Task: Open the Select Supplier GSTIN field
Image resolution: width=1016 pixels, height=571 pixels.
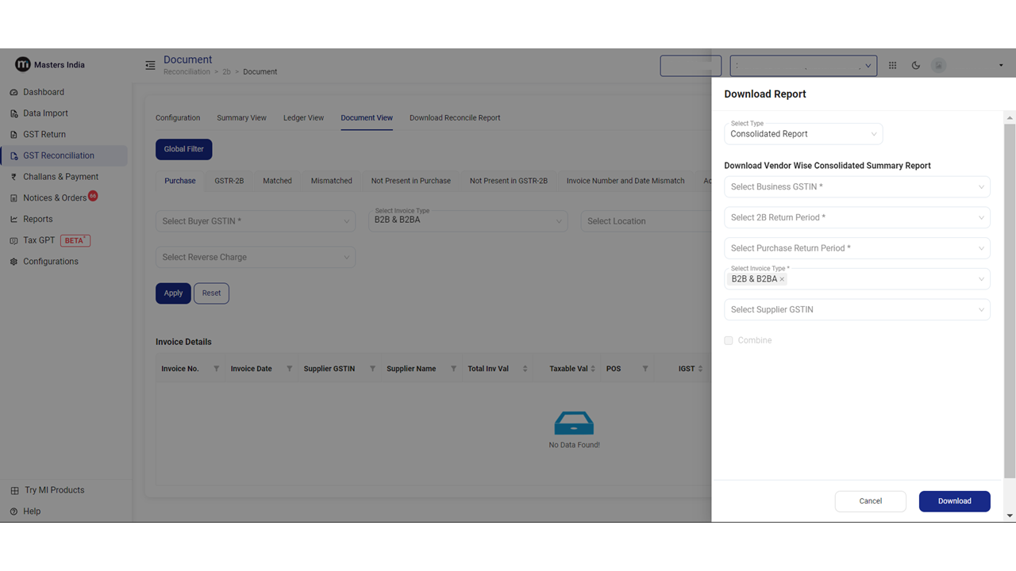Action: [856, 309]
